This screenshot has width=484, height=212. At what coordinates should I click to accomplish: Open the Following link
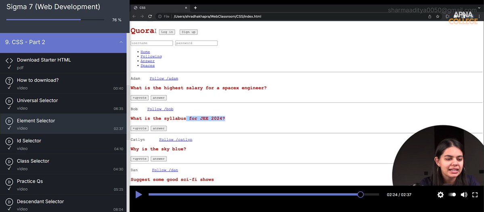[151, 57]
